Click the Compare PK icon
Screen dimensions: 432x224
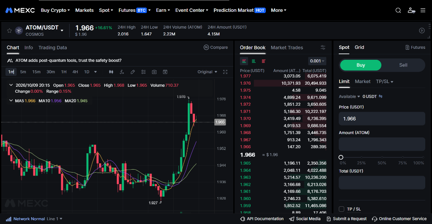[206, 47]
